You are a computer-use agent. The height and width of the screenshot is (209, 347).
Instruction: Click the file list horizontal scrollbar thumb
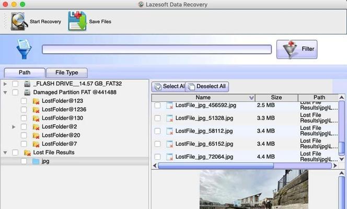tap(216, 166)
